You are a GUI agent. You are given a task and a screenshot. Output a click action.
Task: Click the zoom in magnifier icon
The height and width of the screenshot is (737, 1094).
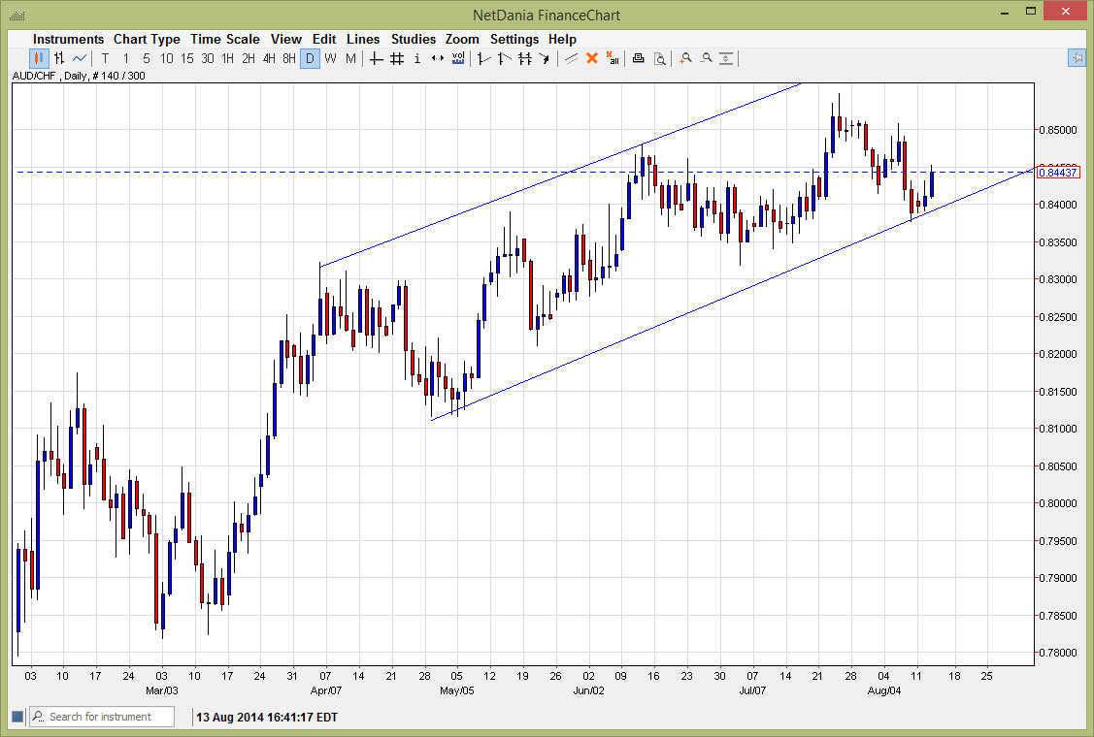[686, 58]
